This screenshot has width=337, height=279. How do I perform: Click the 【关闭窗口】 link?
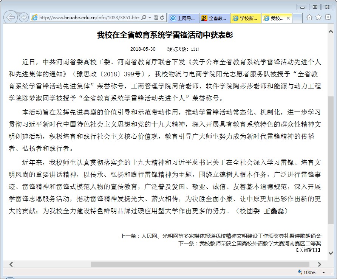(308, 250)
